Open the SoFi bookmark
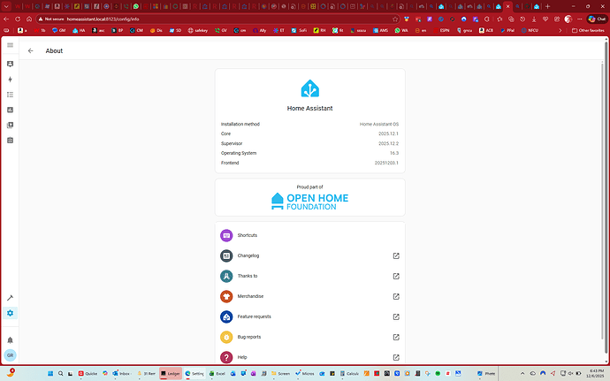Viewport: 610px width, 381px height. [299, 30]
